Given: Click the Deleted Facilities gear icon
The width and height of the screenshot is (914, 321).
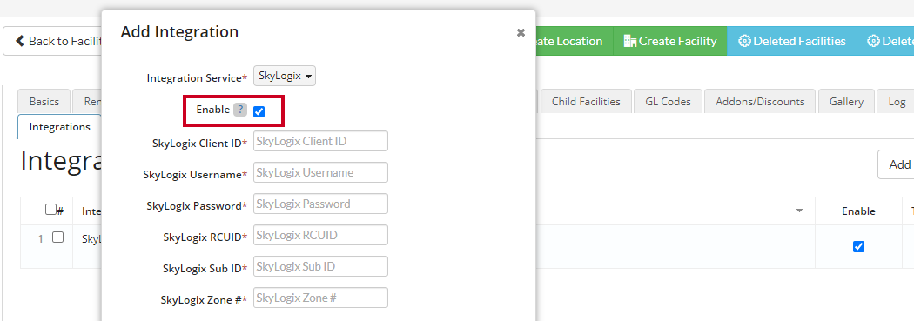Looking at the screenshot, I should coord(744,41).
